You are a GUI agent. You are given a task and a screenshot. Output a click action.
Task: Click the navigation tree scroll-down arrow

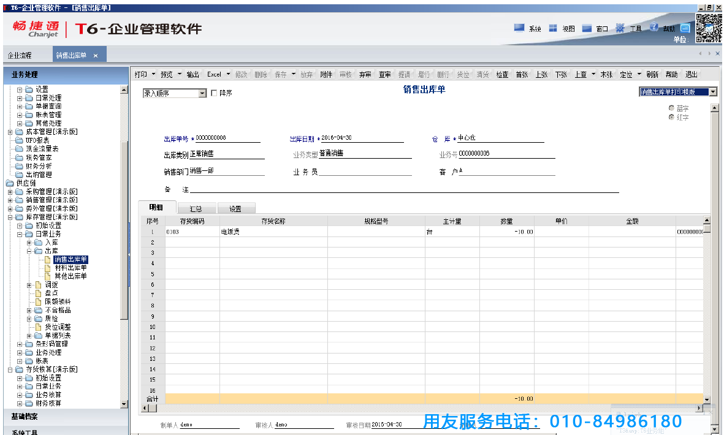pyautogui.click(x=124, y=404)
